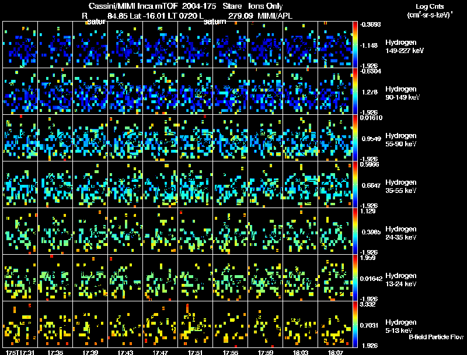Screen dimensions: 467x355
Task: Open the 35-55 keV image panel at 17:47
Action: click(x=160, y=184)
